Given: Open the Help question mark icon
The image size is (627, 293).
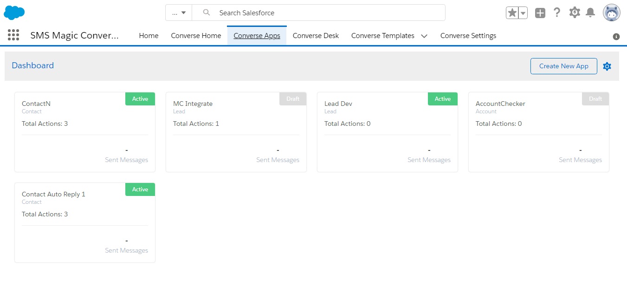Looking at the screenshot, I should pyautogui.click(x=557, y=13).
